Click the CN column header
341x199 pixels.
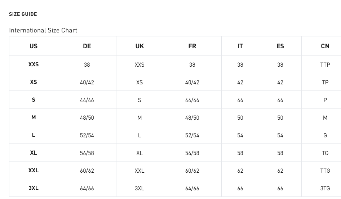click(x=325, y=46)
